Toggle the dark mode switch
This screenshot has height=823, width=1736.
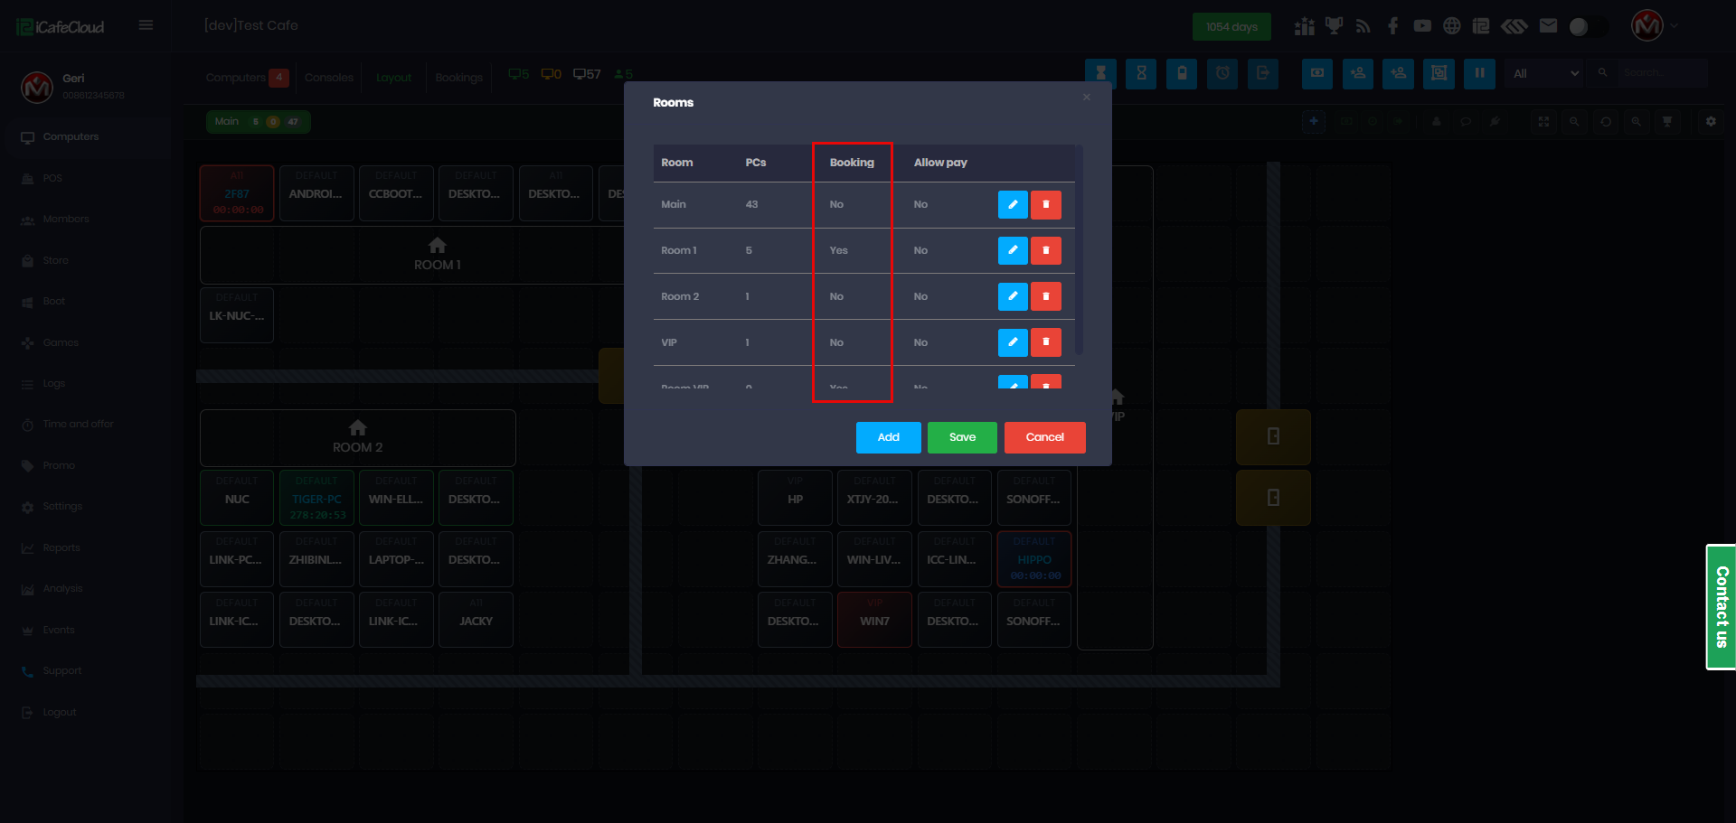pyautogui.click(x=1588, y=27)
